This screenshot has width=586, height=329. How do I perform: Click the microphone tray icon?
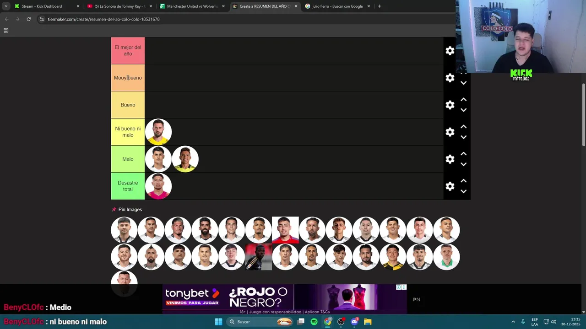pos(523,322)
